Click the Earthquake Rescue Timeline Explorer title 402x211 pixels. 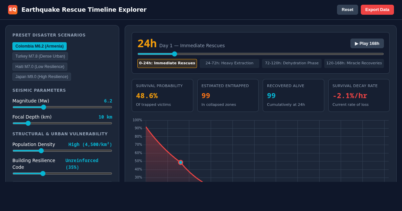[x=84, y=10]
